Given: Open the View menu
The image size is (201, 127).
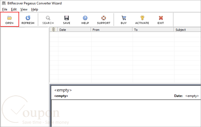Looking at the screenshot, I should pyautogui.click(x=24, y=9).
